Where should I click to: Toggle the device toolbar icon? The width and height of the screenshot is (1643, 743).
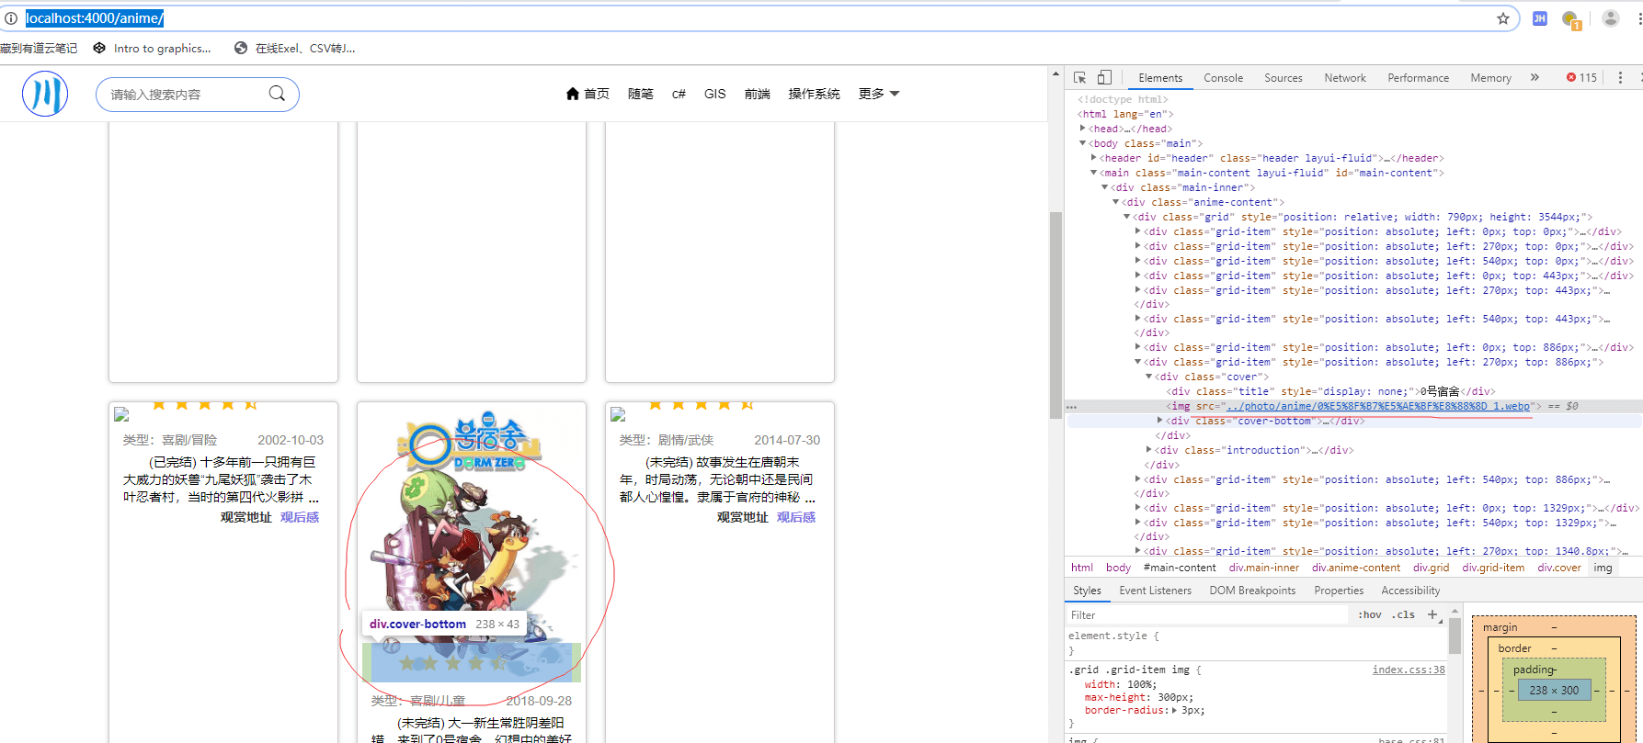pyautogui.click(x=1104, y=78)
